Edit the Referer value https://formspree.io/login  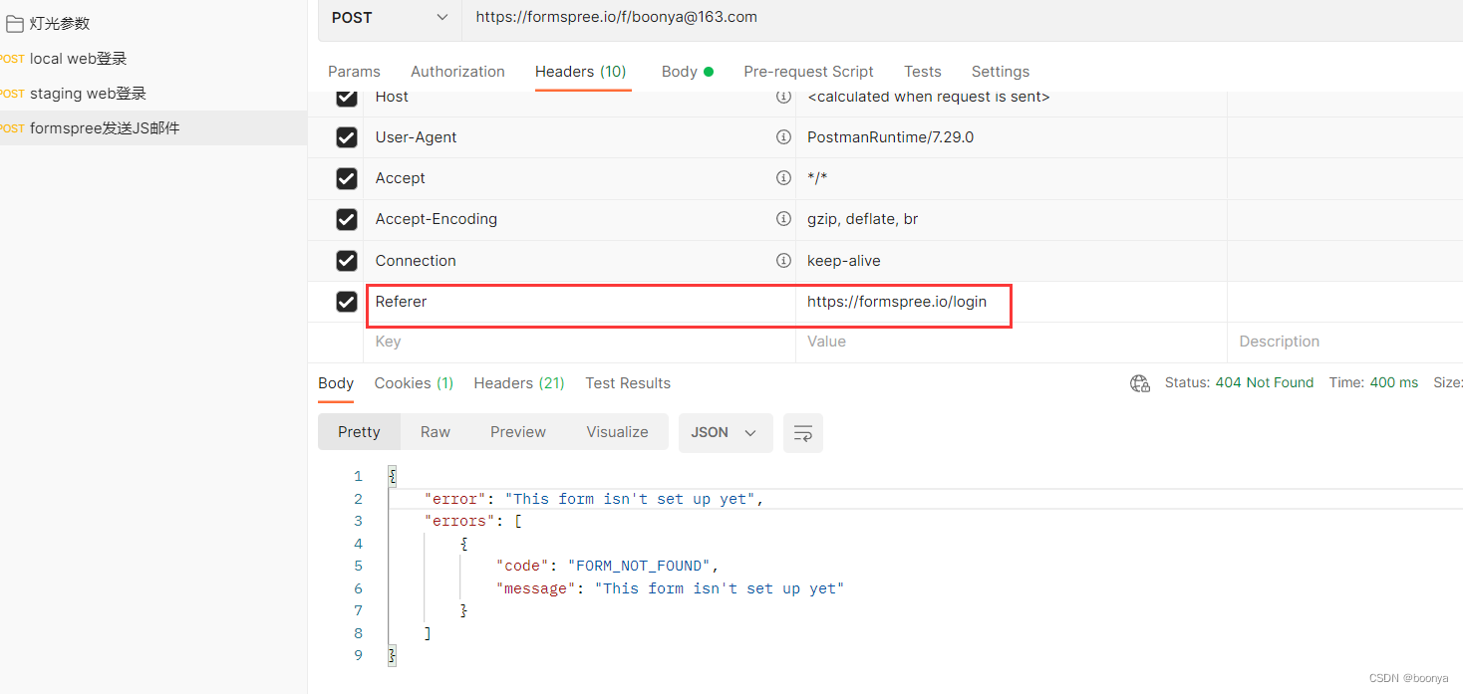coord(897,302)
